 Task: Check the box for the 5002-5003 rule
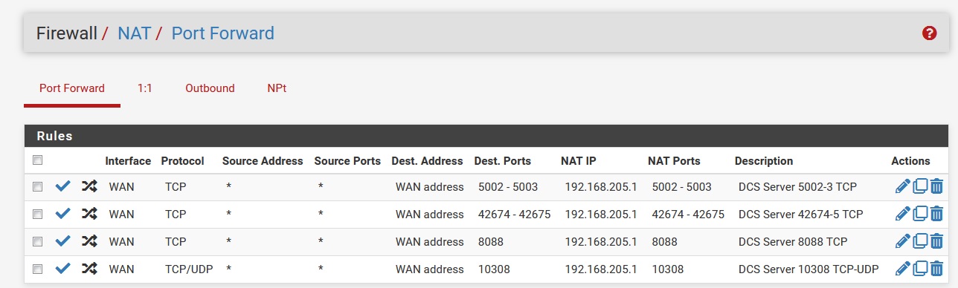[38, 187]
